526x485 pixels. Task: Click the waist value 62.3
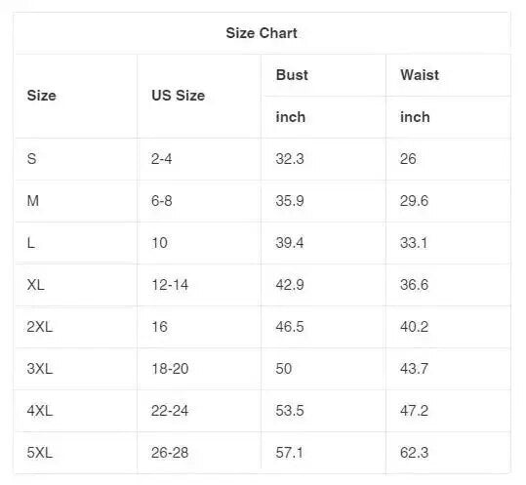tap(415, 453)
